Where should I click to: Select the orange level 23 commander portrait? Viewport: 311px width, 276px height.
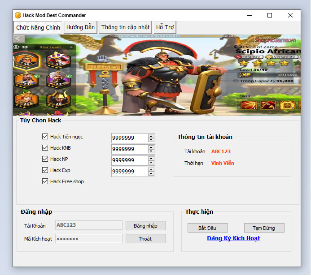[26, 79]
